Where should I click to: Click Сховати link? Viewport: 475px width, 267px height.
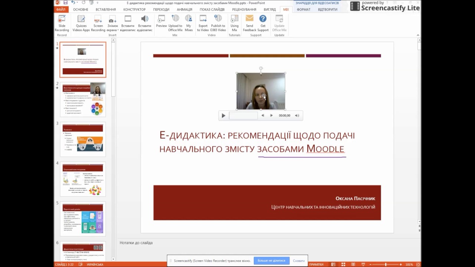(299, 261)
